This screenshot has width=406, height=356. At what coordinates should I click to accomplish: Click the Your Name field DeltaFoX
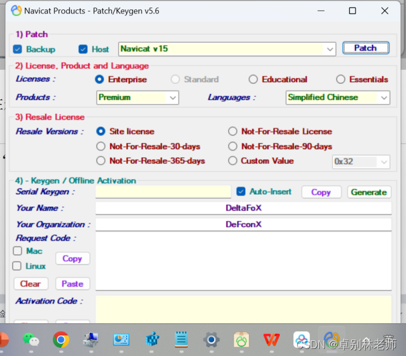pos(243,208)
